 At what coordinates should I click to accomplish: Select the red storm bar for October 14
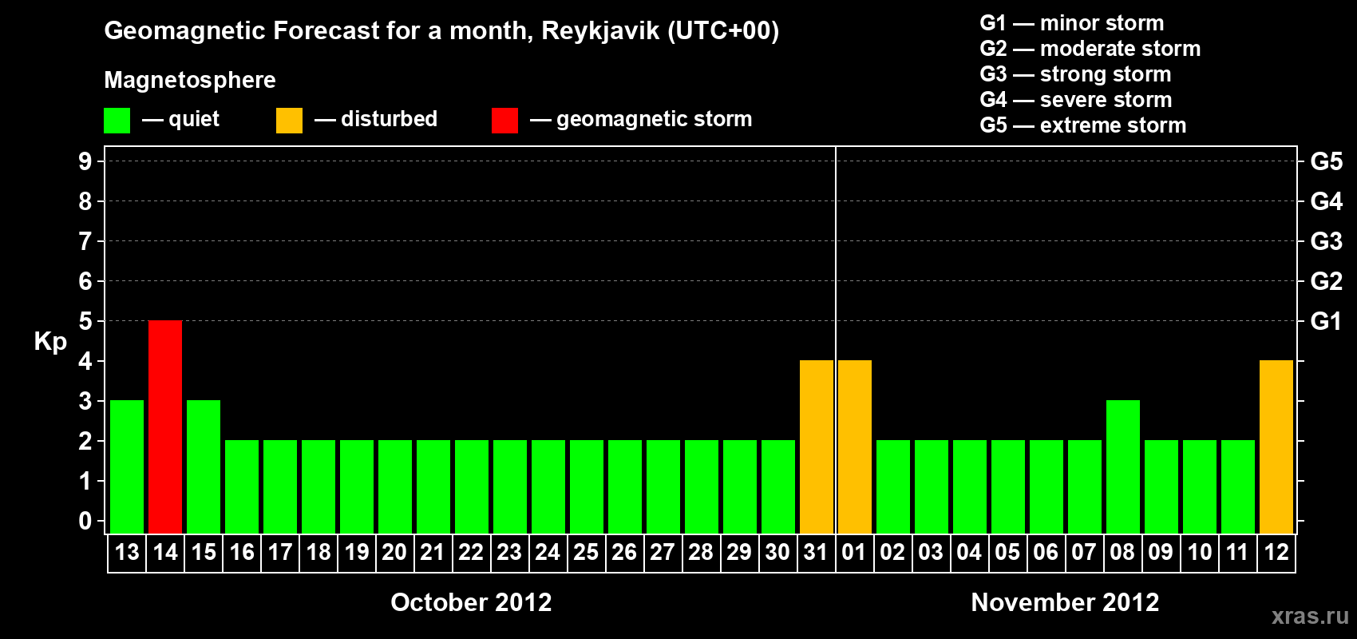tap(165, 427)
